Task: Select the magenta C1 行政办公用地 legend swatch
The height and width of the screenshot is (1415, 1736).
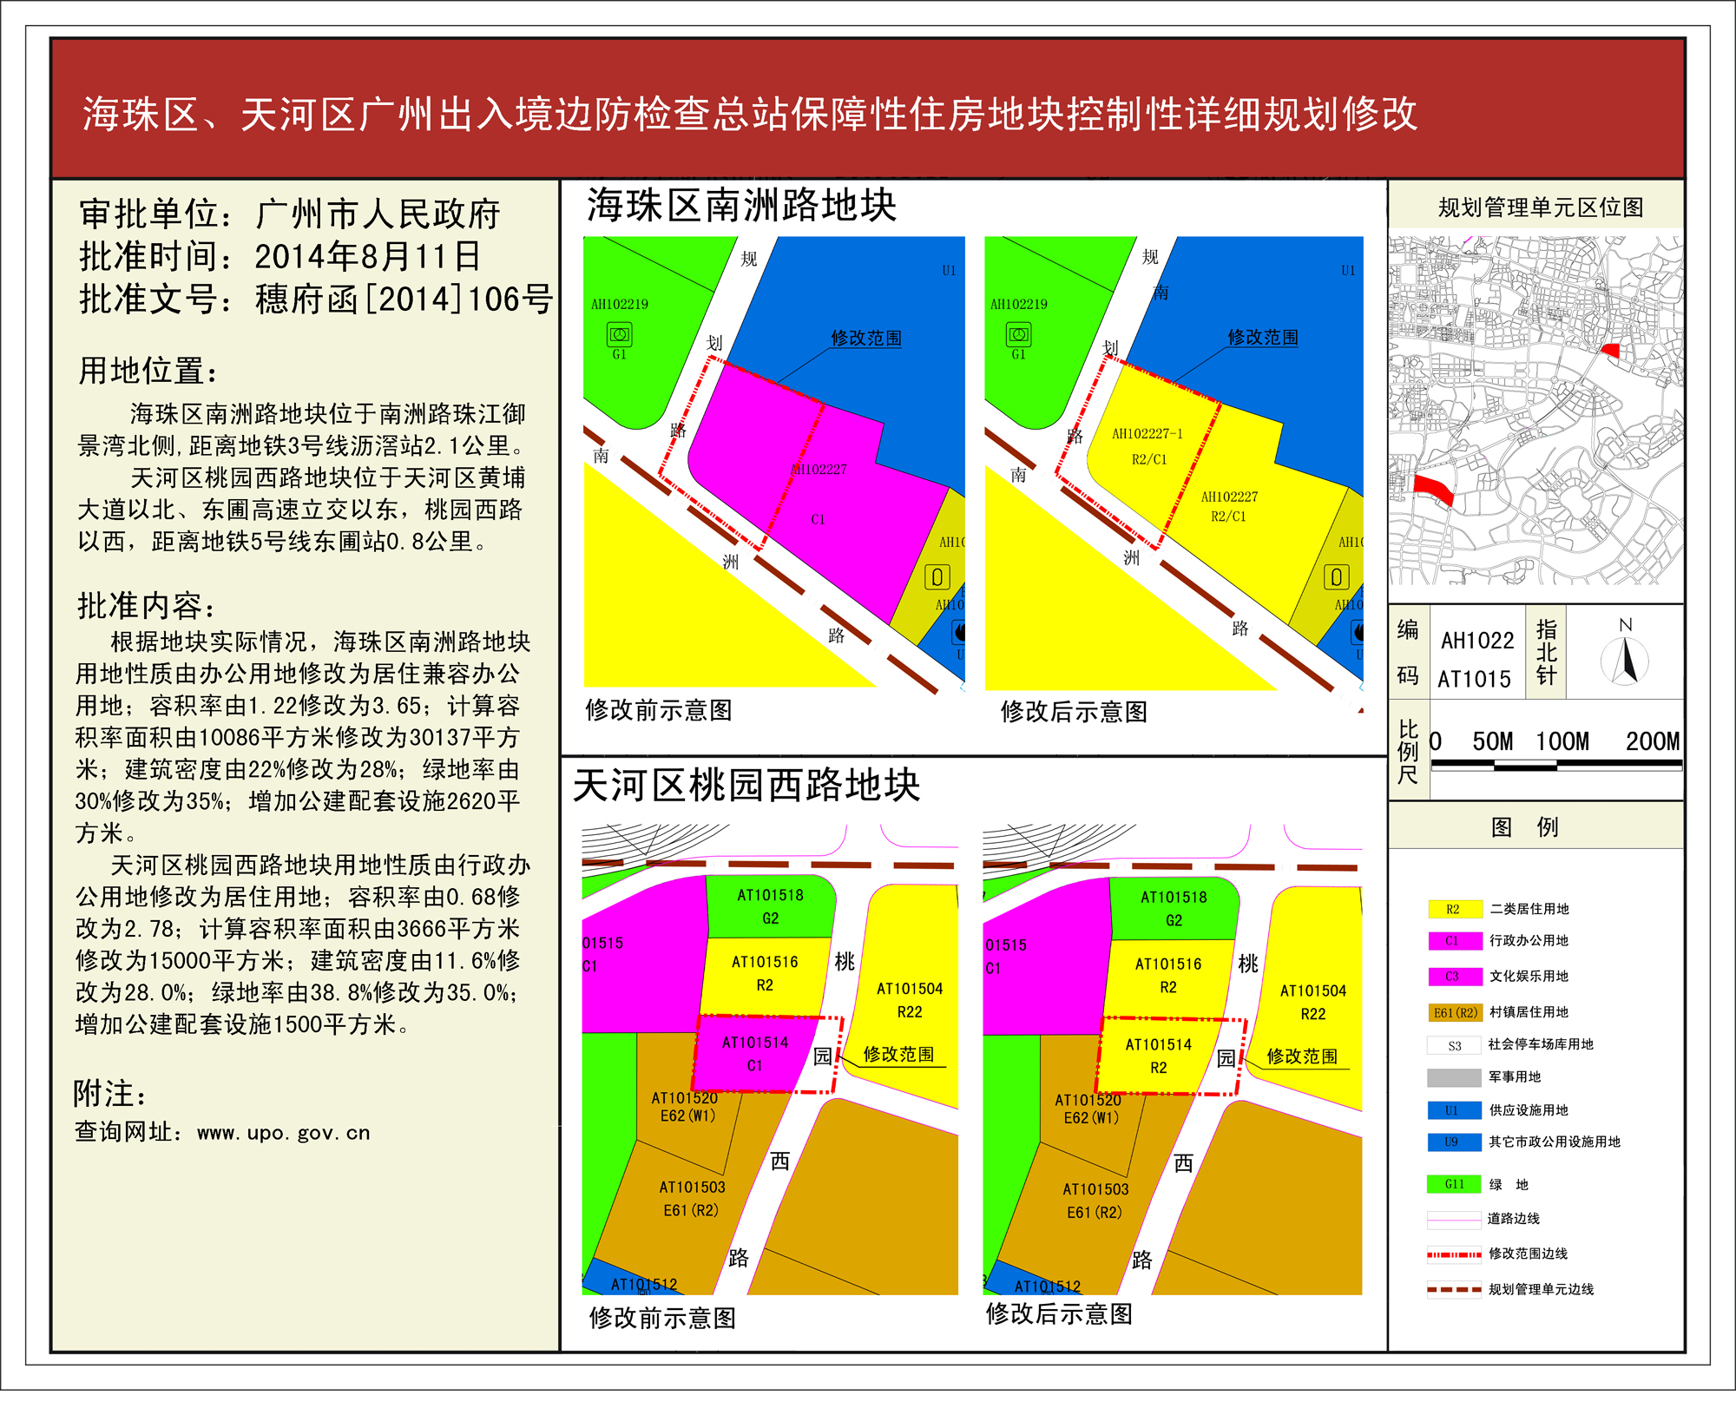Action: (x=1454, y=941)
